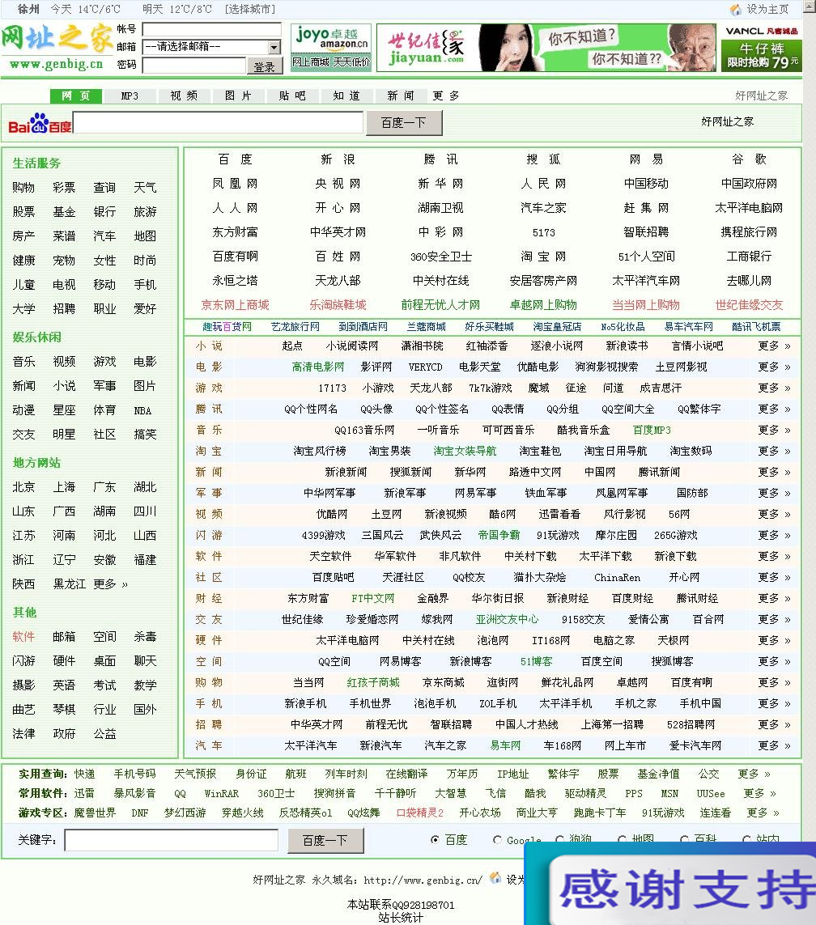Open the 中国移动 link
Viewport: 816px width, 925px height.
tap(646, 184)
